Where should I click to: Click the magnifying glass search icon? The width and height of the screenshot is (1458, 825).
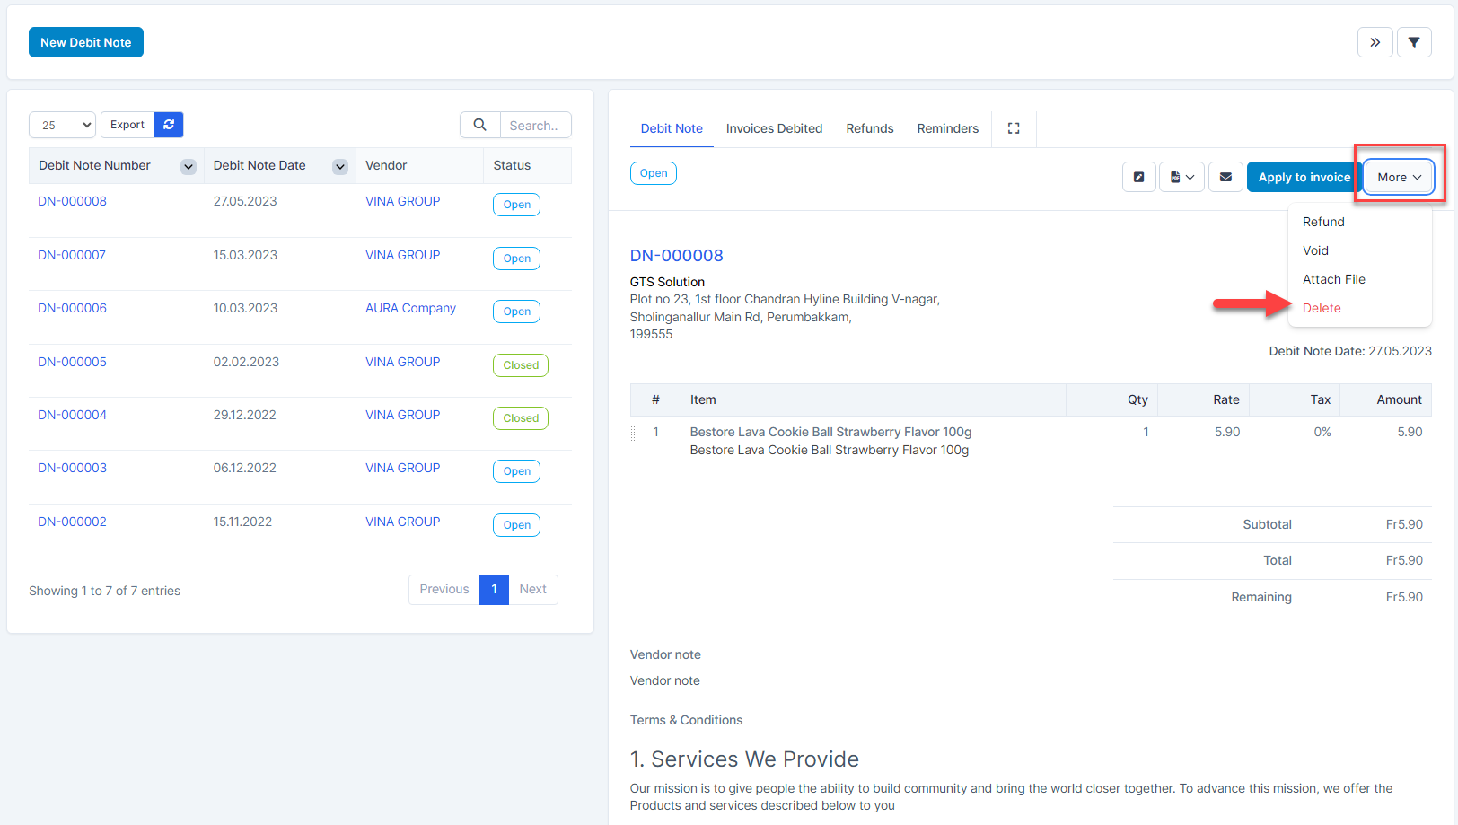[x=480, y=125]
